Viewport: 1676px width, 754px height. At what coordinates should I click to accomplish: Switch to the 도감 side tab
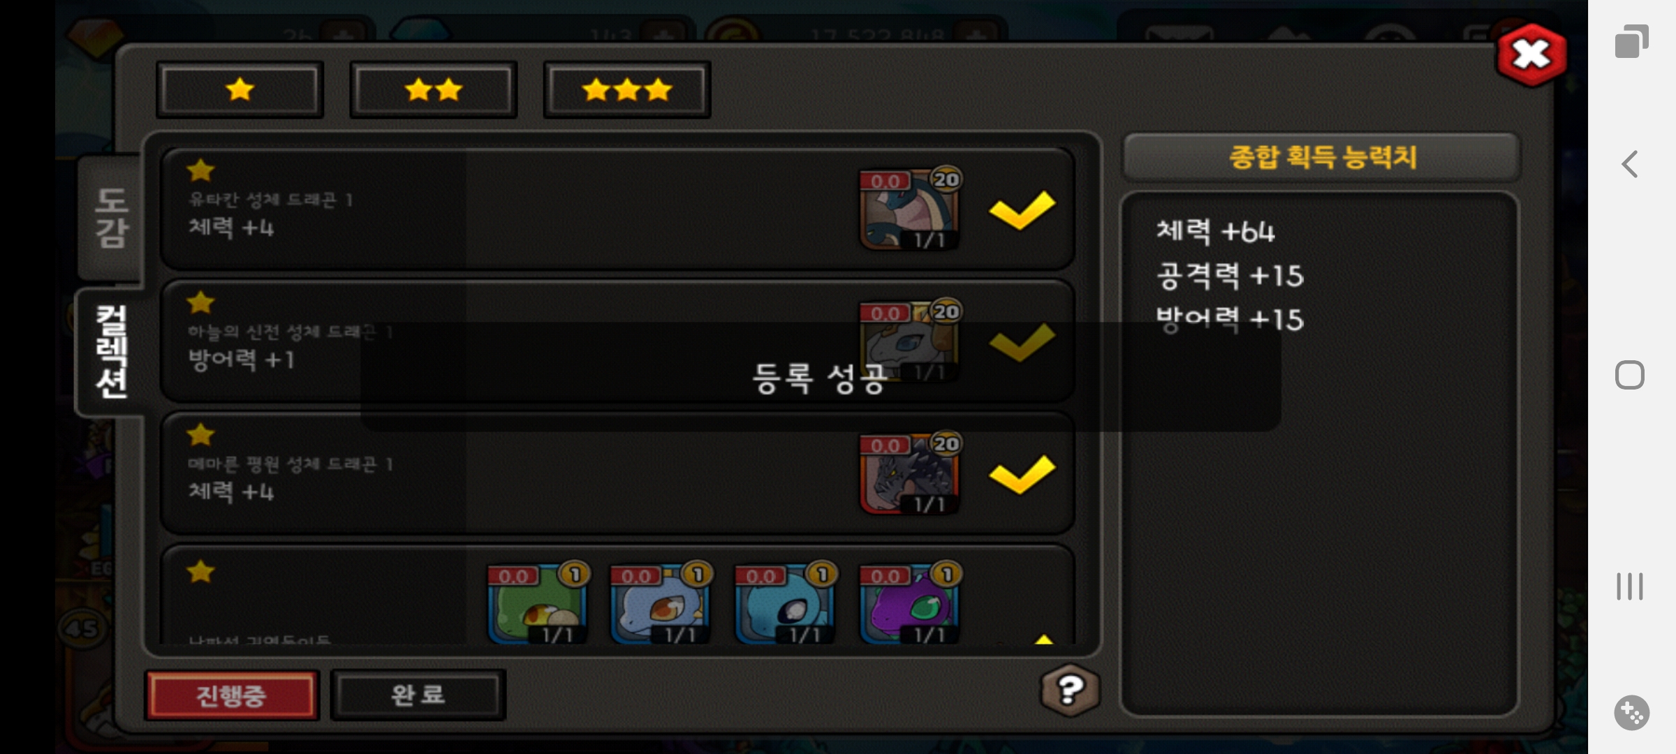click(x=111, y=218)
